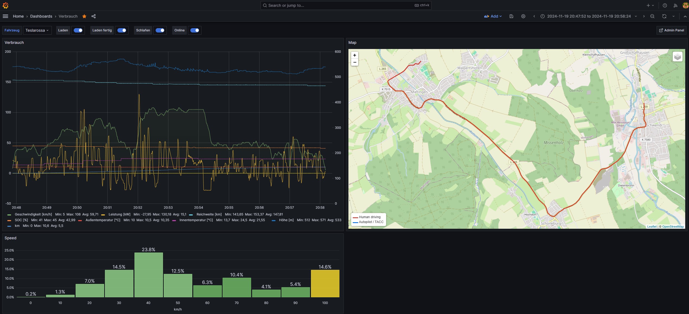
Task: Click the share dashboard icon
Action: pos(94,16)
